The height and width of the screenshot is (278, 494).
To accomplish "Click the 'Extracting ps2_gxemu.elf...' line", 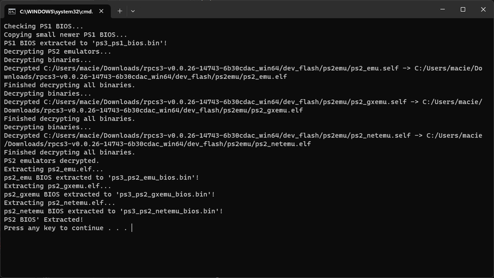I will point(57,186).
